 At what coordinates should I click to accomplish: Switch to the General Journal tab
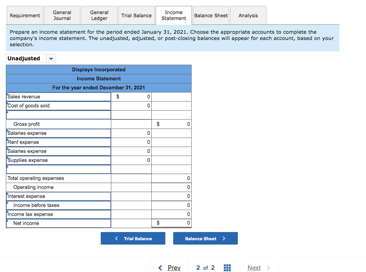pos(62,15)
